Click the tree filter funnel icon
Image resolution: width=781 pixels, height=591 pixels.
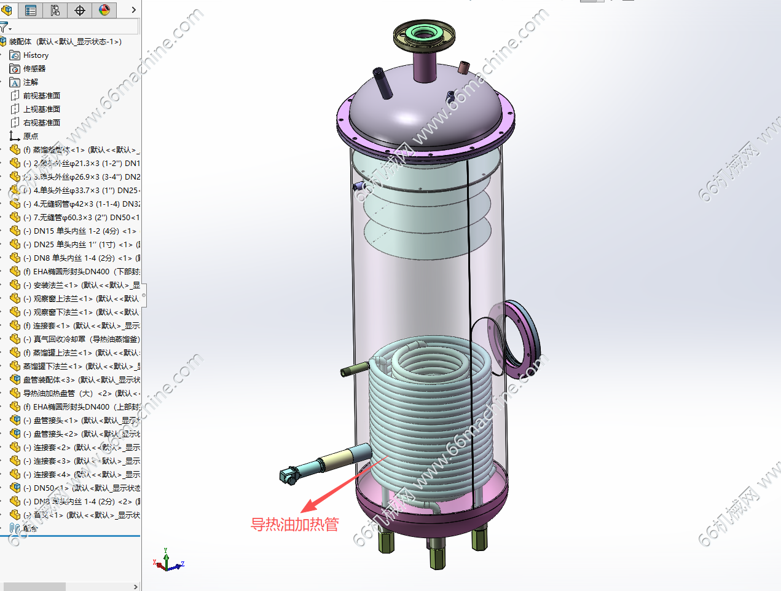tap(4, 26)
